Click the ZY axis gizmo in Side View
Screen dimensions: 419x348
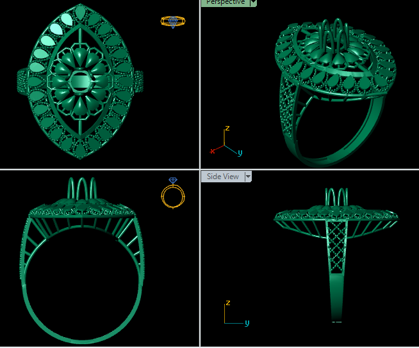[236, 313]
